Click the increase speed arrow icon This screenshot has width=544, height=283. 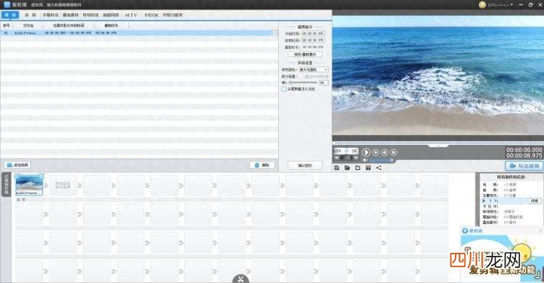point(355,158)
